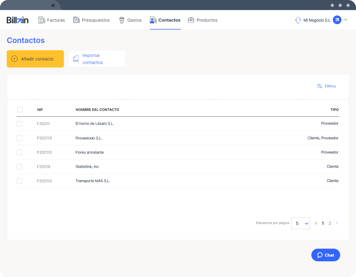
Task: Click Importar contactos button
Action: pyautogui.click(x=97, y=59)
